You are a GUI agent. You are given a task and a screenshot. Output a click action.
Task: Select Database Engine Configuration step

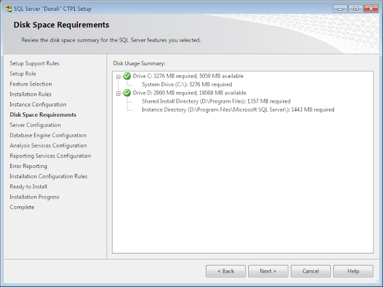(x=48, y=135)
